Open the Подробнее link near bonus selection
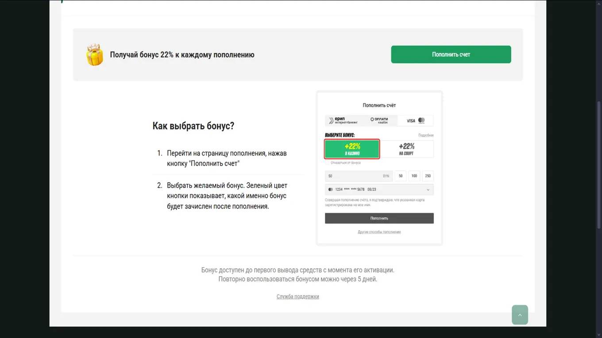The width and height of the screenshot is (602, 338). (426, 135)
